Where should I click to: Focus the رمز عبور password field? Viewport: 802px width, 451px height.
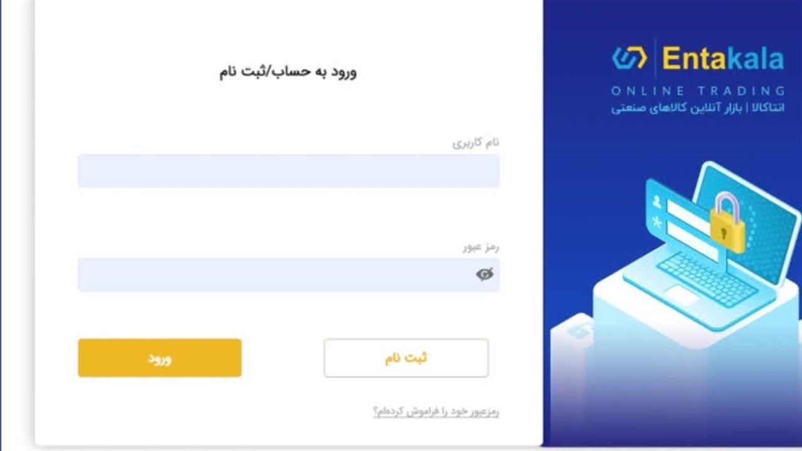coord(276,275)
